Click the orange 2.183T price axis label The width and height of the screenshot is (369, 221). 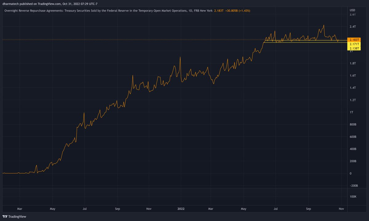[354, 40]
